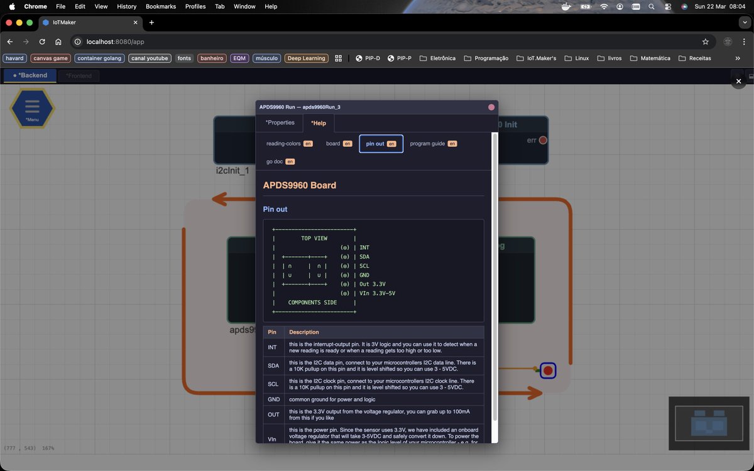754x471 pixels.
Task: Open the músculo bookmark group
Action: (x=267, y=58)
